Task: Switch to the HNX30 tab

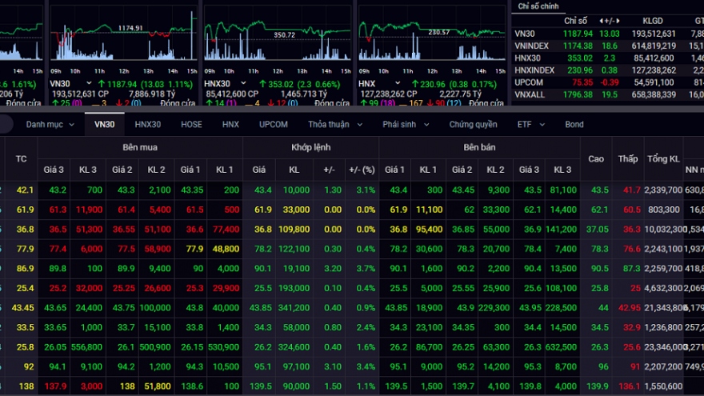Action: click(x=147, y=125)
